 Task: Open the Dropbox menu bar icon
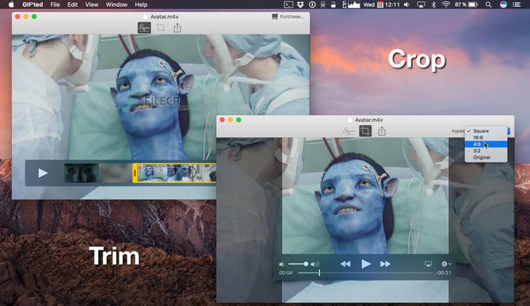[300, 4]
